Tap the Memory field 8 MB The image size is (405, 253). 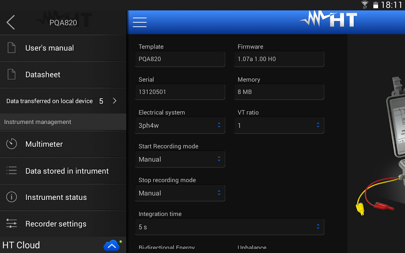tap(279, 92)
